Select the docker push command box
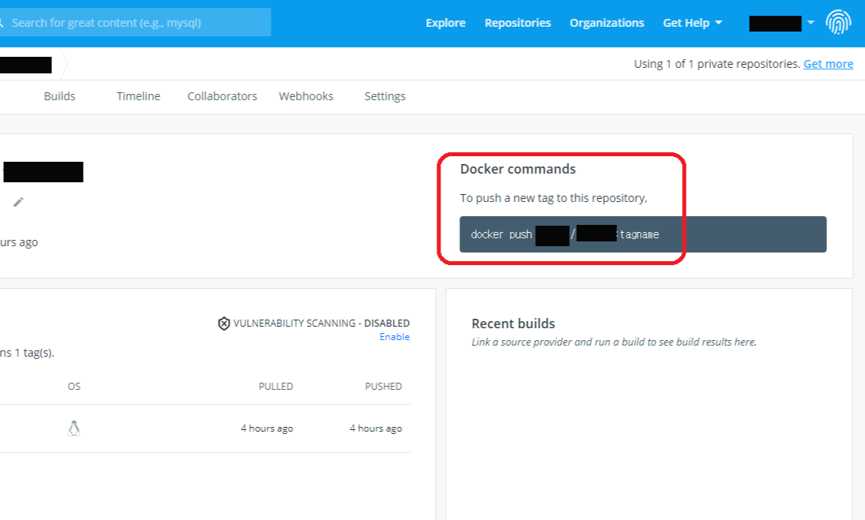Viewport: 865px width, 520px height. 642,234
